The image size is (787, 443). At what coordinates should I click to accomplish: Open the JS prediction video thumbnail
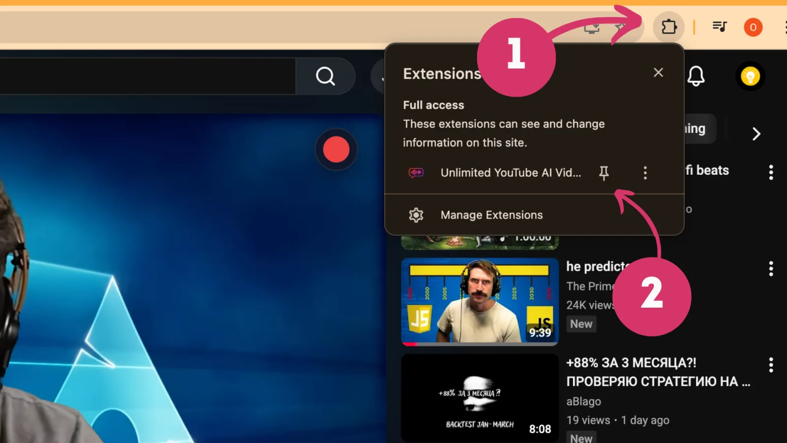pos(480,301)
